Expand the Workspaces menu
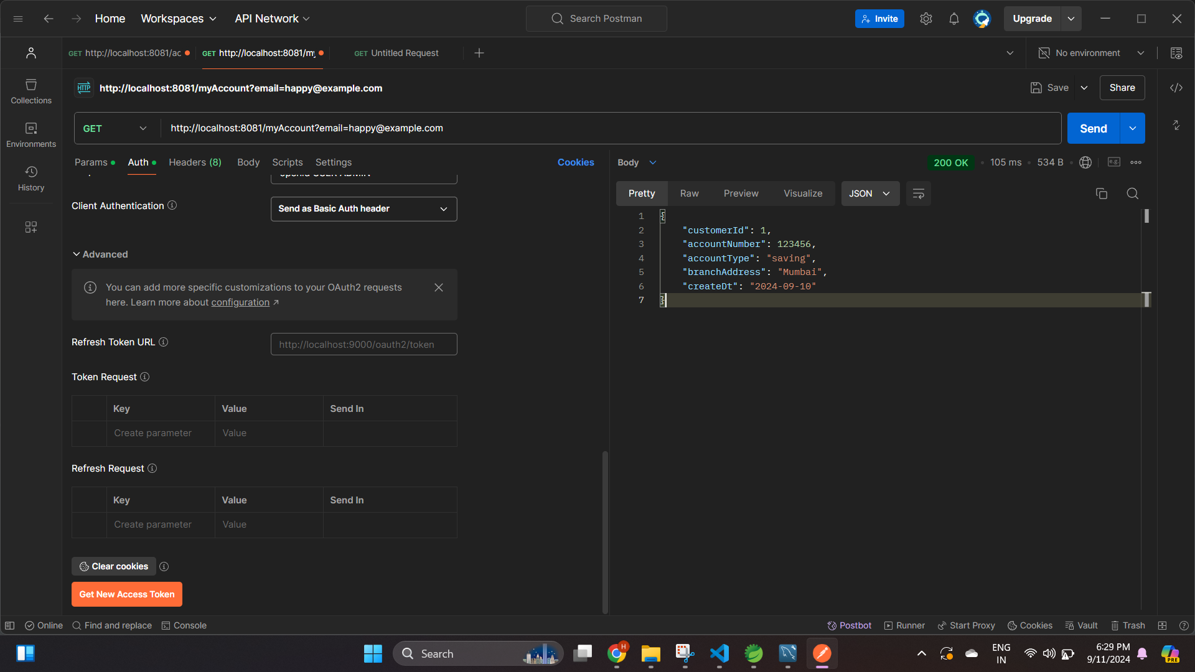The width and height of the screenshot is (1195, 672). 179,19
